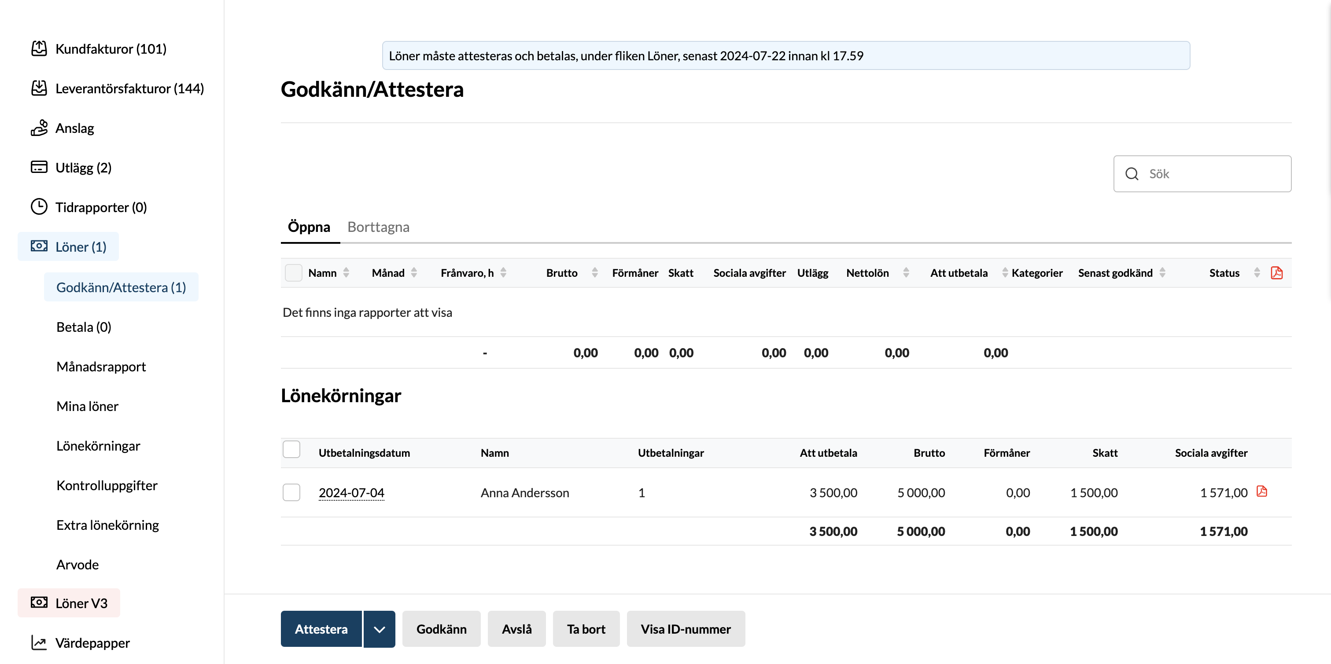Click the Godkänn button

point(441,629)
